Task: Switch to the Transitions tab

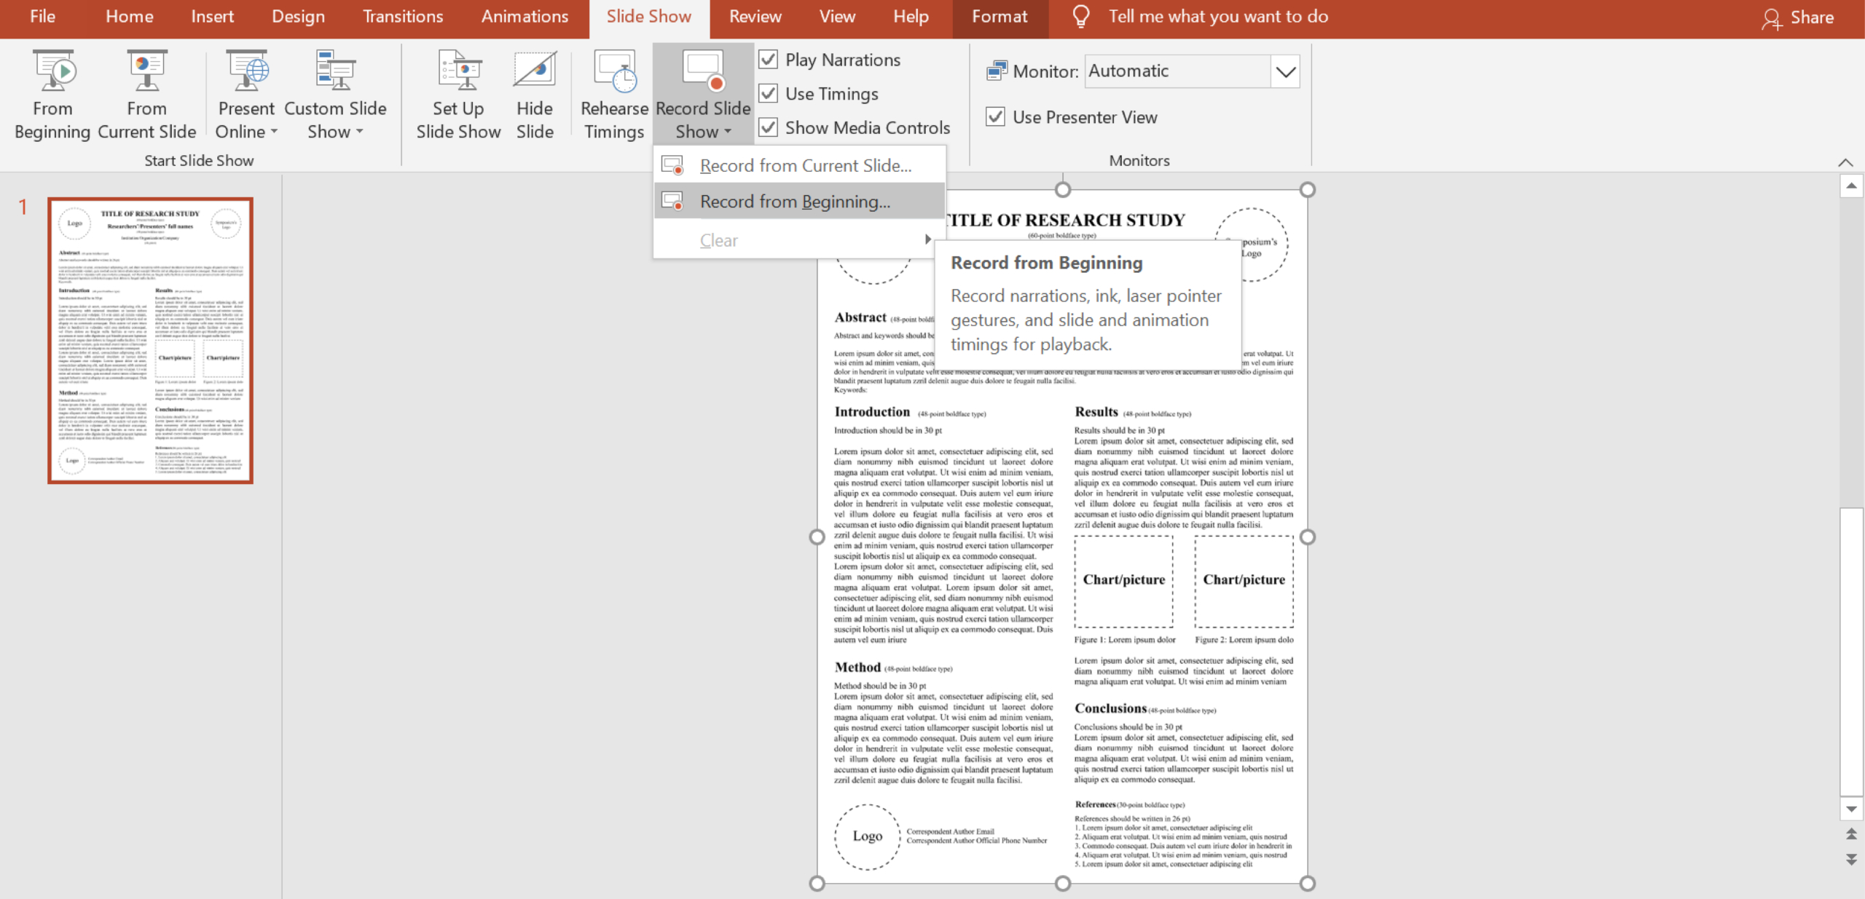Action: (403, 16)
